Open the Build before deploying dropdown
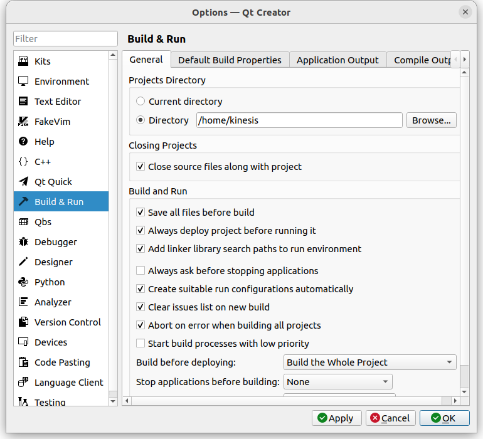483x439 pixels. (369, 362)
